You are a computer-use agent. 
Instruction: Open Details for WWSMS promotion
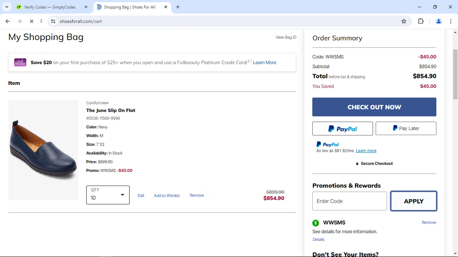click(x=318, y=239)
